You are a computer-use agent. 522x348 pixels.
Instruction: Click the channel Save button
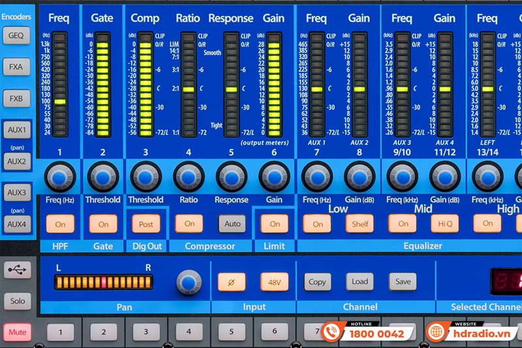click(403, 282)
